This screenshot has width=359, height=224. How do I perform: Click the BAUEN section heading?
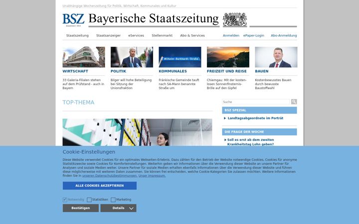pos(262,71)
